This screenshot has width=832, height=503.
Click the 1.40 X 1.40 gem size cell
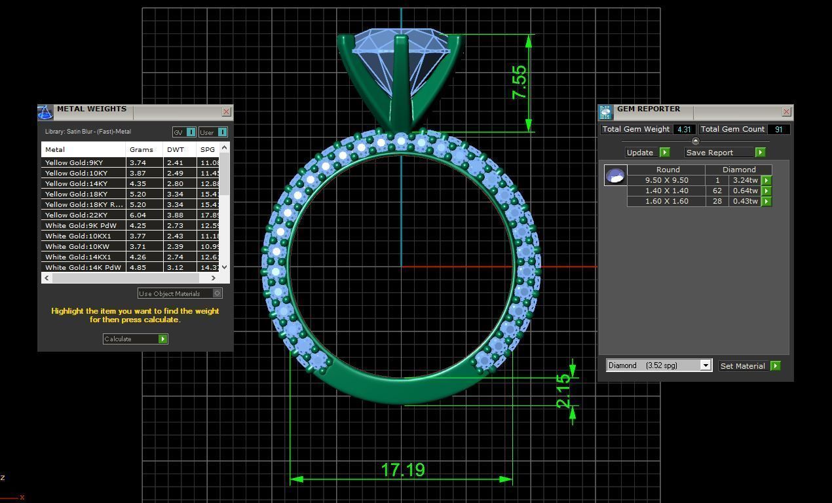[666, 191]
